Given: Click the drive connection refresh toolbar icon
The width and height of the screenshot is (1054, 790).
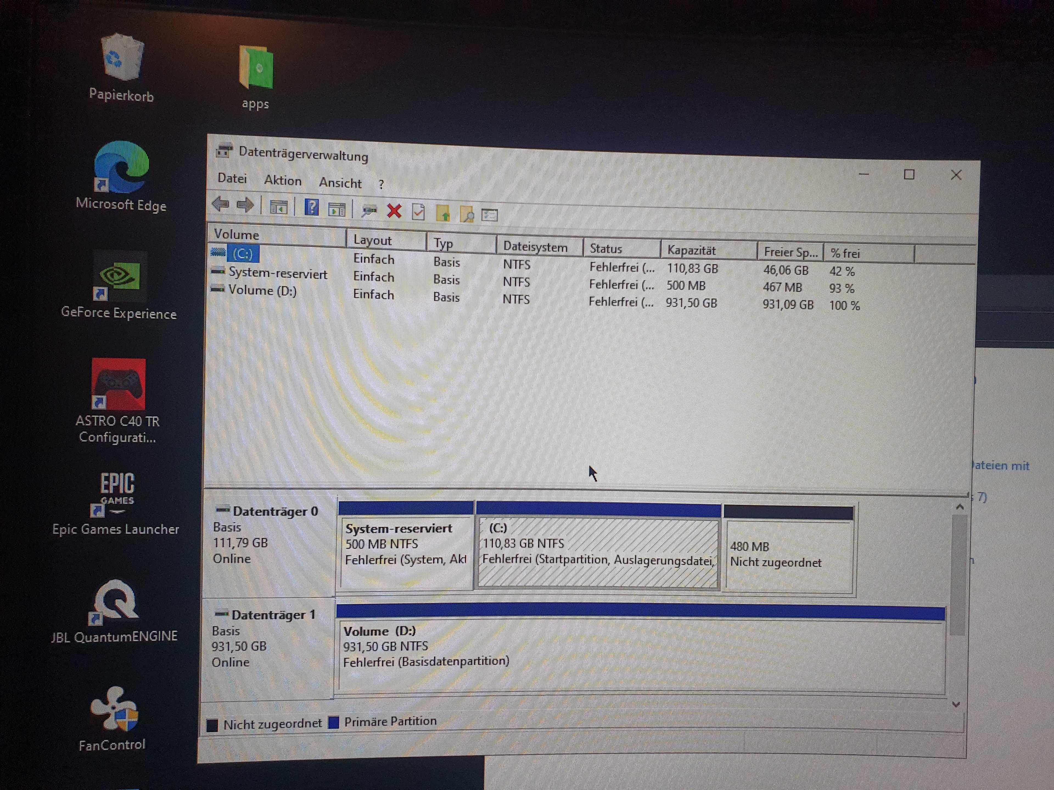Looking at the screenshot, I should coord(369,210).
